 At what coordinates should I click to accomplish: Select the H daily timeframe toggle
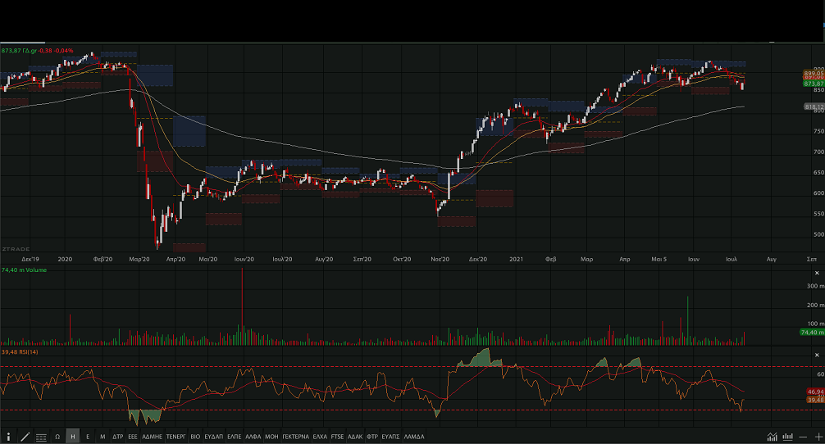pos(73,437)
